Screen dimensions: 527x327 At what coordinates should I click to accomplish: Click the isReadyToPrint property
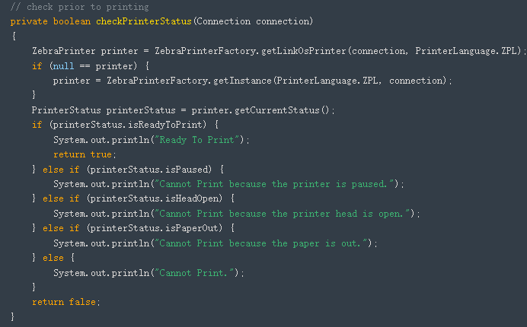(x=178, y=125)
